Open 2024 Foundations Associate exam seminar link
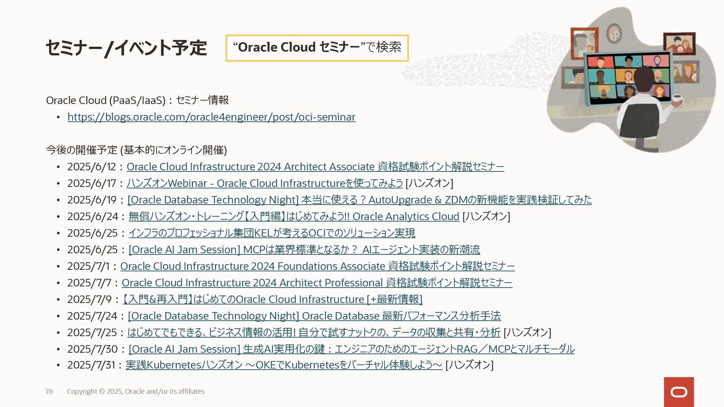This screenshot has width=724, height=407. pyautogui.click(x=318, y=266)
